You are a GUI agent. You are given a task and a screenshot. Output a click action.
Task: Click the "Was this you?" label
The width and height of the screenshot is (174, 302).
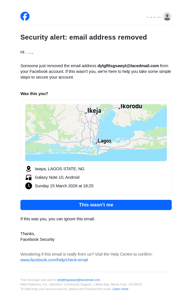point(34,94)
